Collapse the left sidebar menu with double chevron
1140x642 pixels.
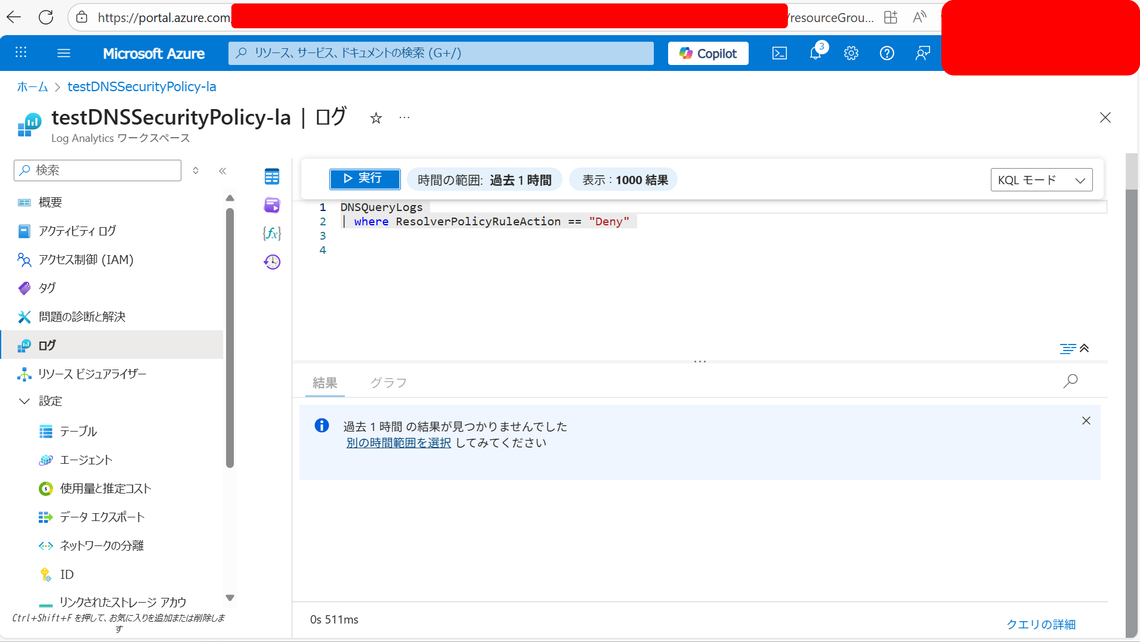pos(223,171)
